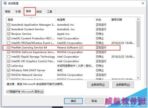
Task: Click the scrollbar up arrow
Action: tap(138, 19)
